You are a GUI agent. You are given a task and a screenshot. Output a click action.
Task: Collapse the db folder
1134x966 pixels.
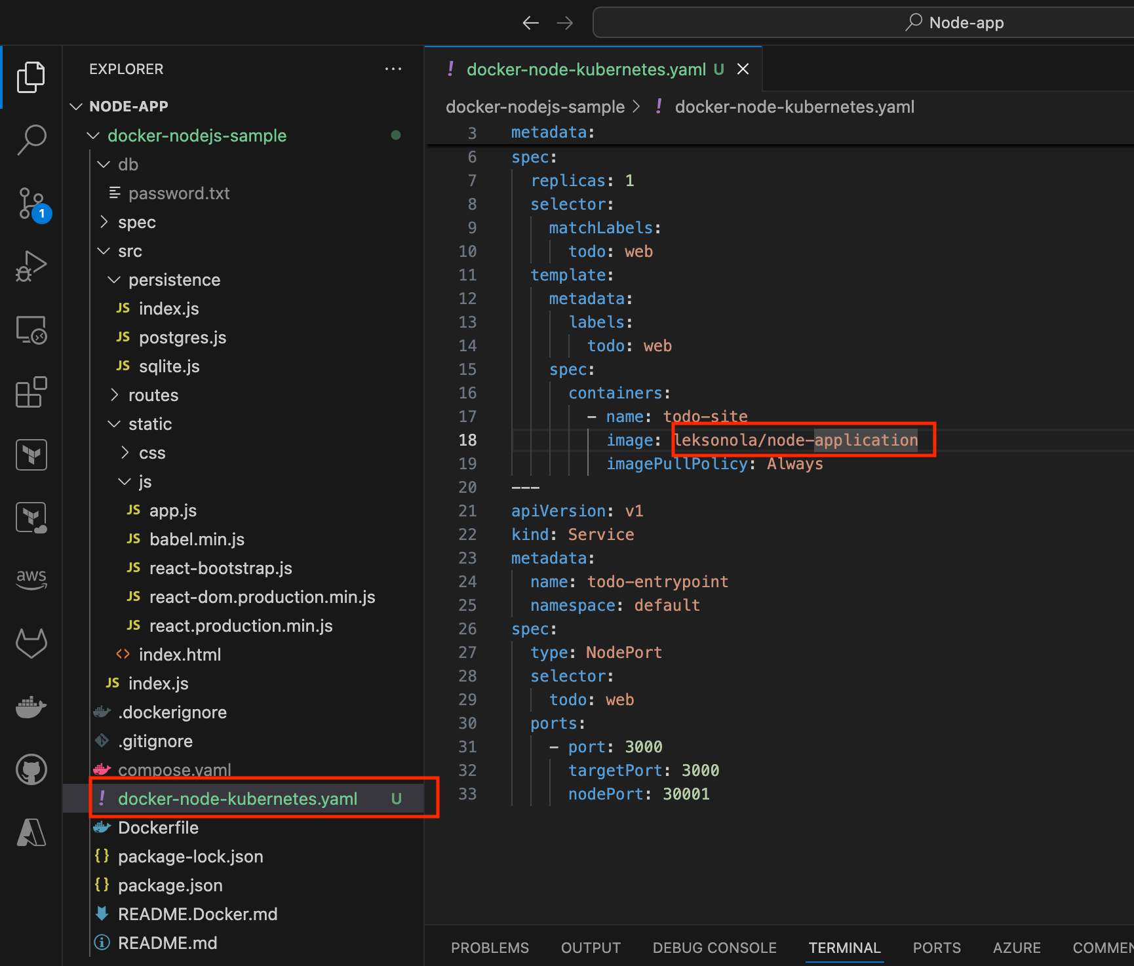point(104,164)
